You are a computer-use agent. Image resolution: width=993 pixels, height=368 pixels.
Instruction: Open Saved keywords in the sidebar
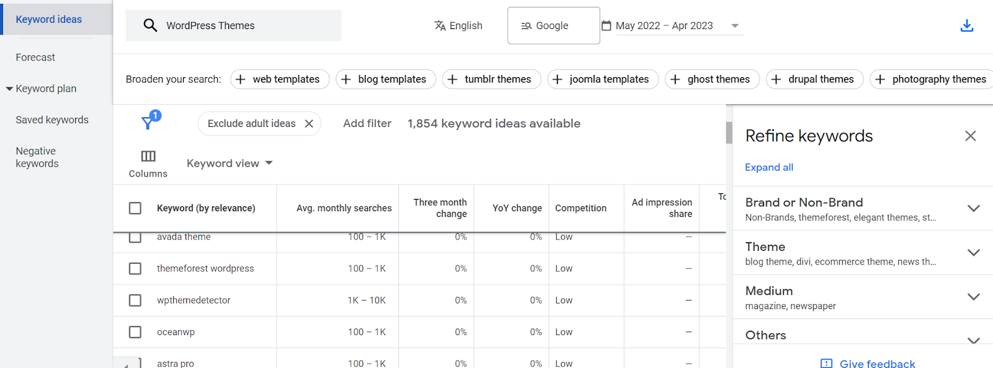52,120
